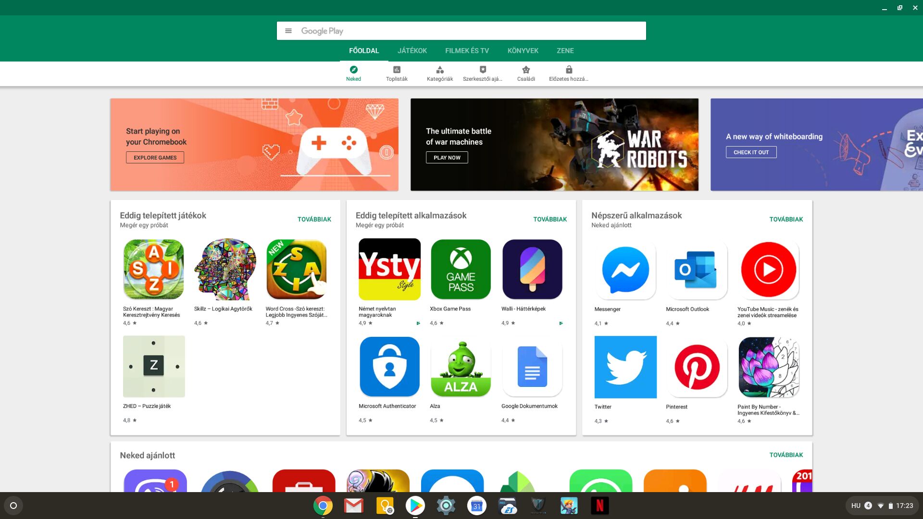Click the Chromebook games controller banner
Screen dimensions: 923x519
tap(254, 145)
